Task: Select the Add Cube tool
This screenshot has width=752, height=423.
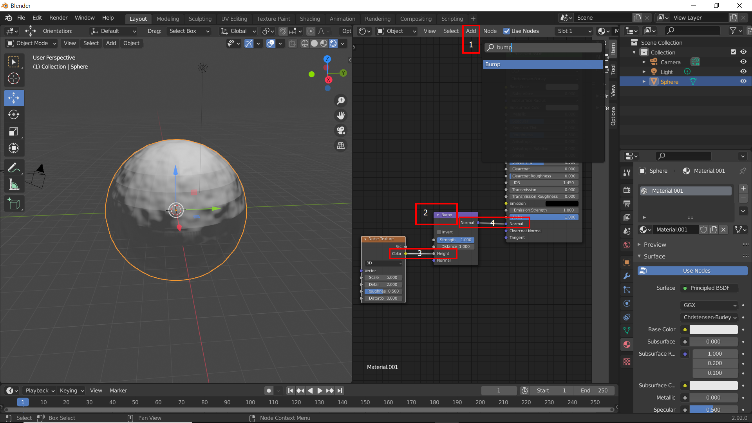Action: click(14, 204)
